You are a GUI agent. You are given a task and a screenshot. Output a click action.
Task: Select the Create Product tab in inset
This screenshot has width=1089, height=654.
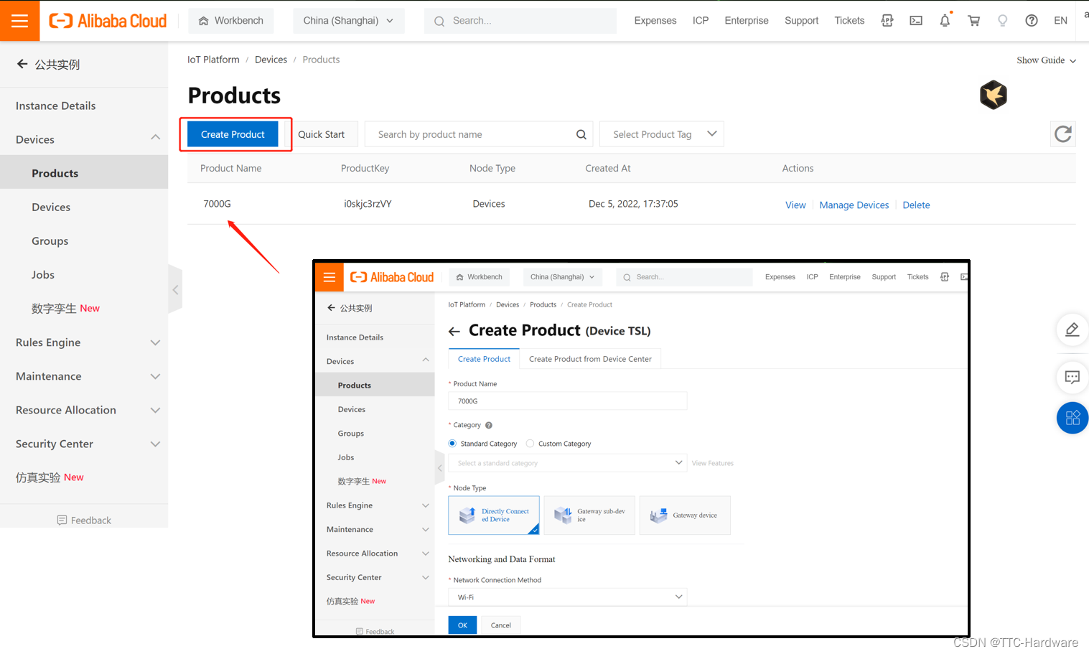(484, 359)
